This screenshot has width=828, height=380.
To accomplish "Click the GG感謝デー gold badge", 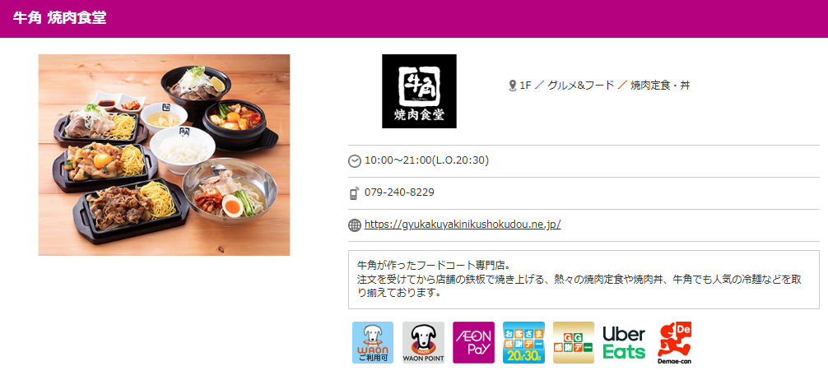I will 574,342.
